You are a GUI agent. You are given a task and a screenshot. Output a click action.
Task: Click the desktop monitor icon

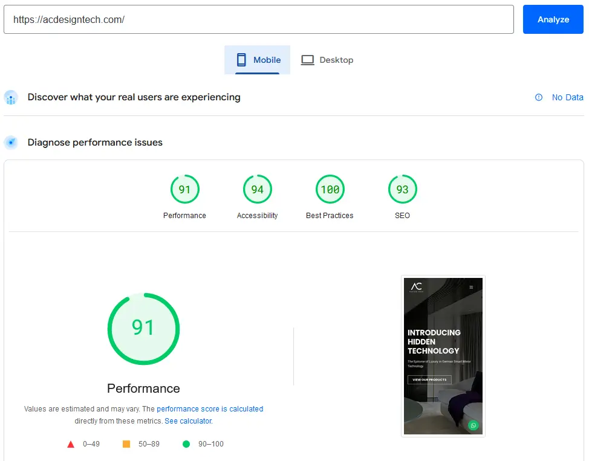[308, 60]
